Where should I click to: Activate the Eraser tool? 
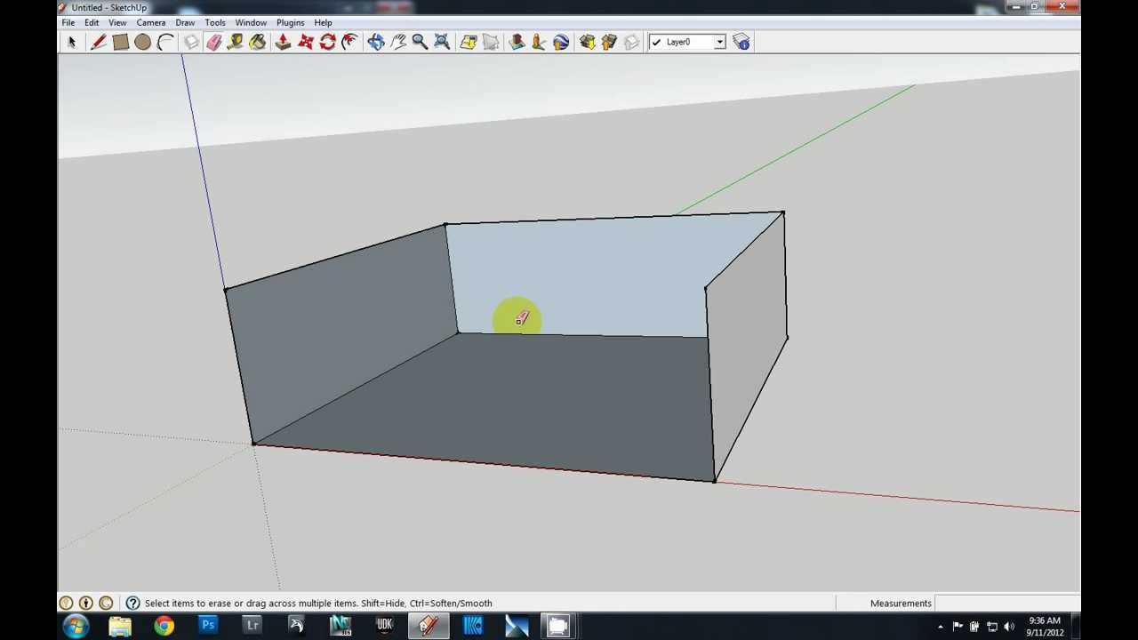tap(213, 42)
